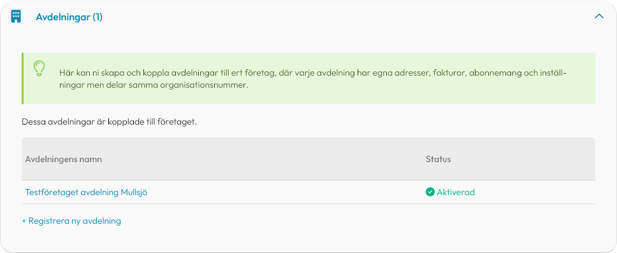
Task: Select the Avdelningar (1) heading
Action: 69,17
